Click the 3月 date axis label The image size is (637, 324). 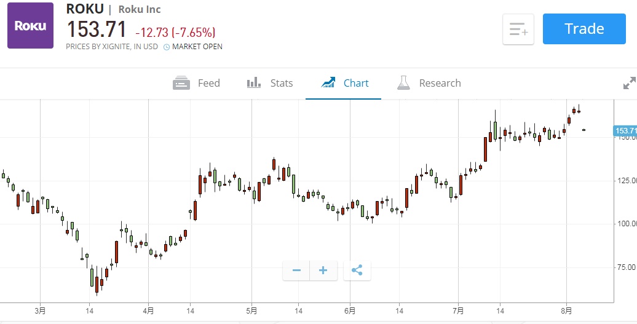coord(41,310)
